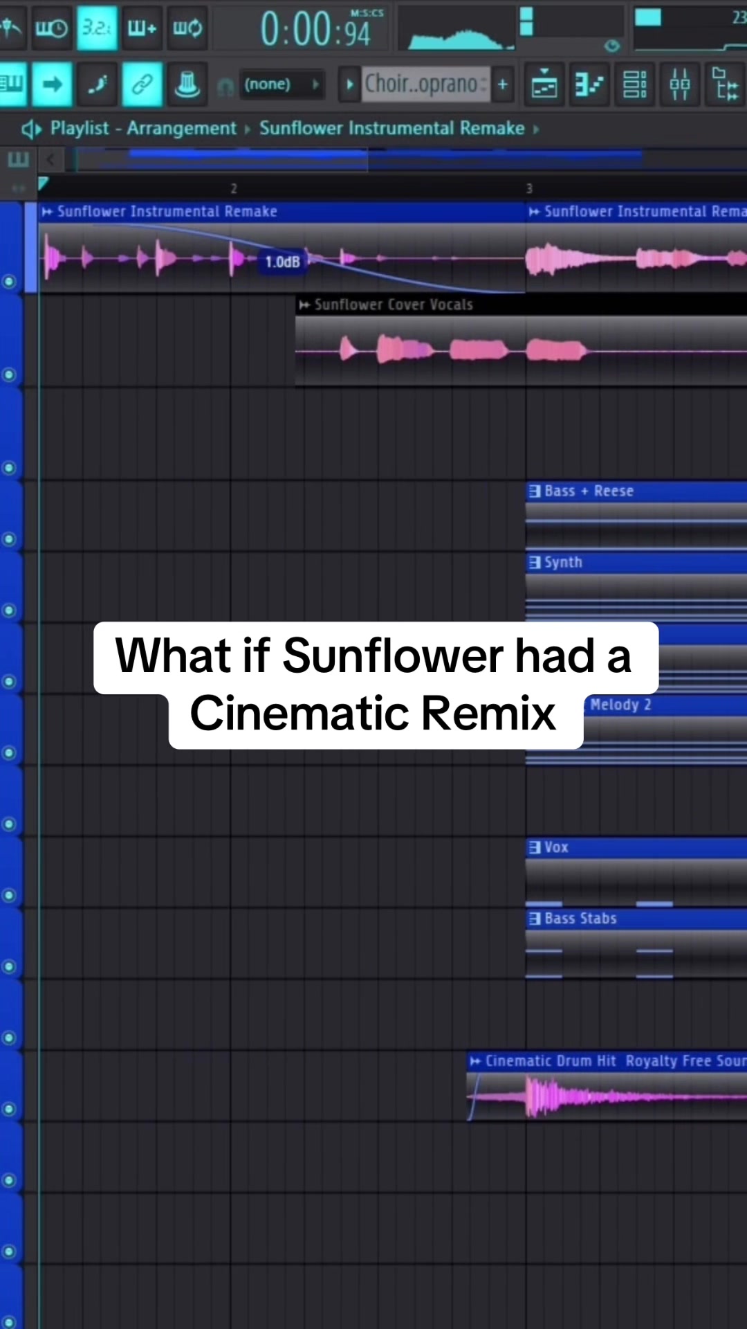Click the stamp tool icon
747x1329 pixels.
(x=187, y=84)
